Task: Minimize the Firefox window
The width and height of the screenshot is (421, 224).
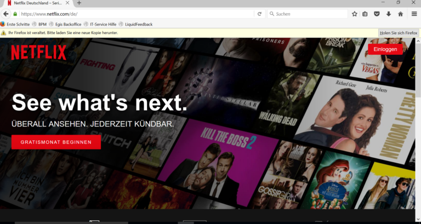Action: tap(383, 2)
